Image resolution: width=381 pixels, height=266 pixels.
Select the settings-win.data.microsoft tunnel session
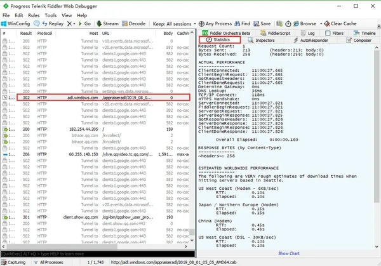[96, 91]
